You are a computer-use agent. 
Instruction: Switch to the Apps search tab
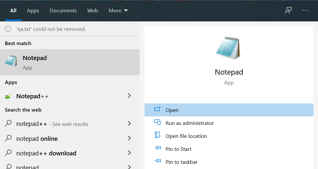click(x=33, y=10)
